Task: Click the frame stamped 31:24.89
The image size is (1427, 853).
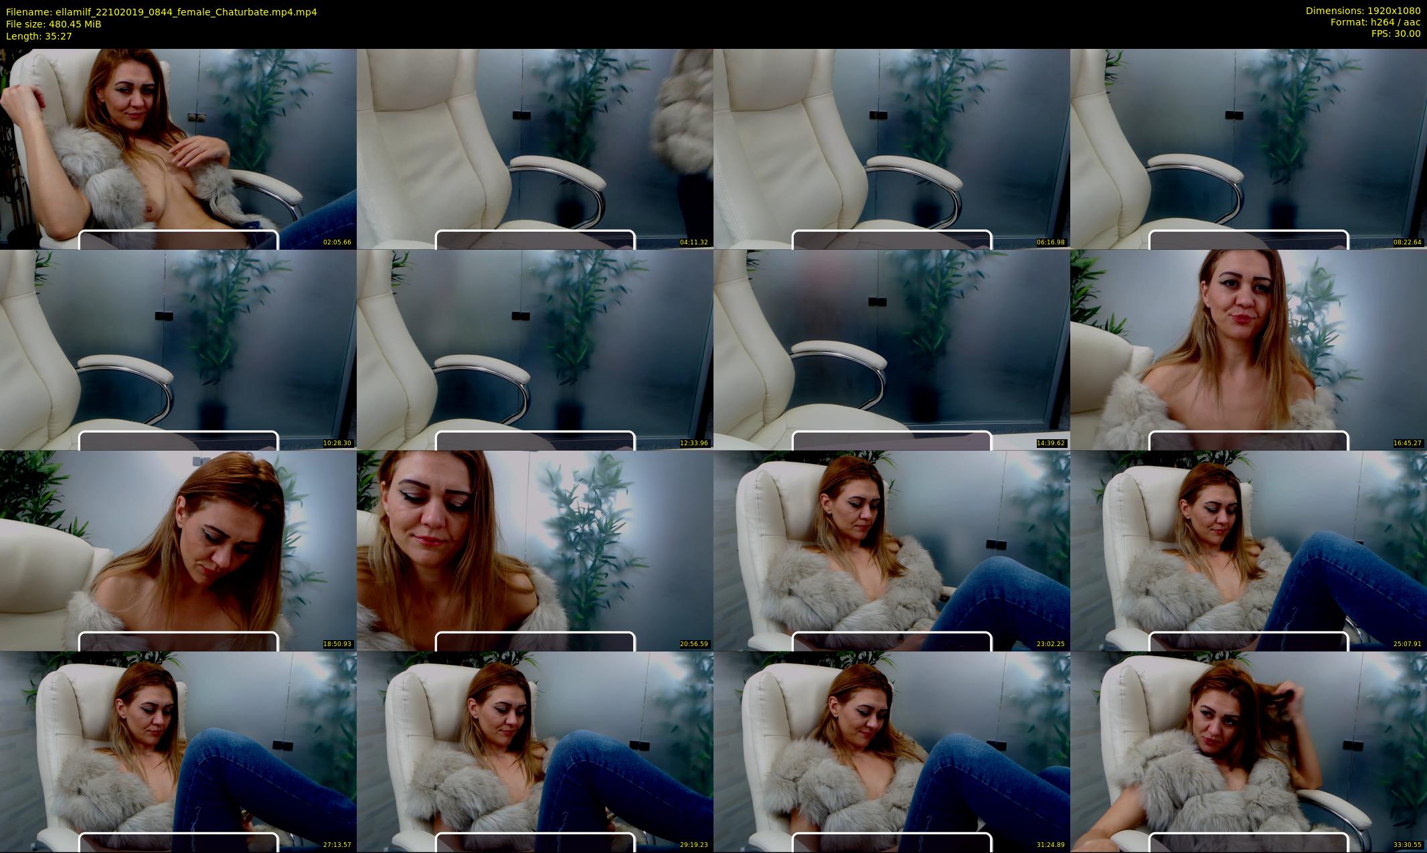Action: [892, 751]
